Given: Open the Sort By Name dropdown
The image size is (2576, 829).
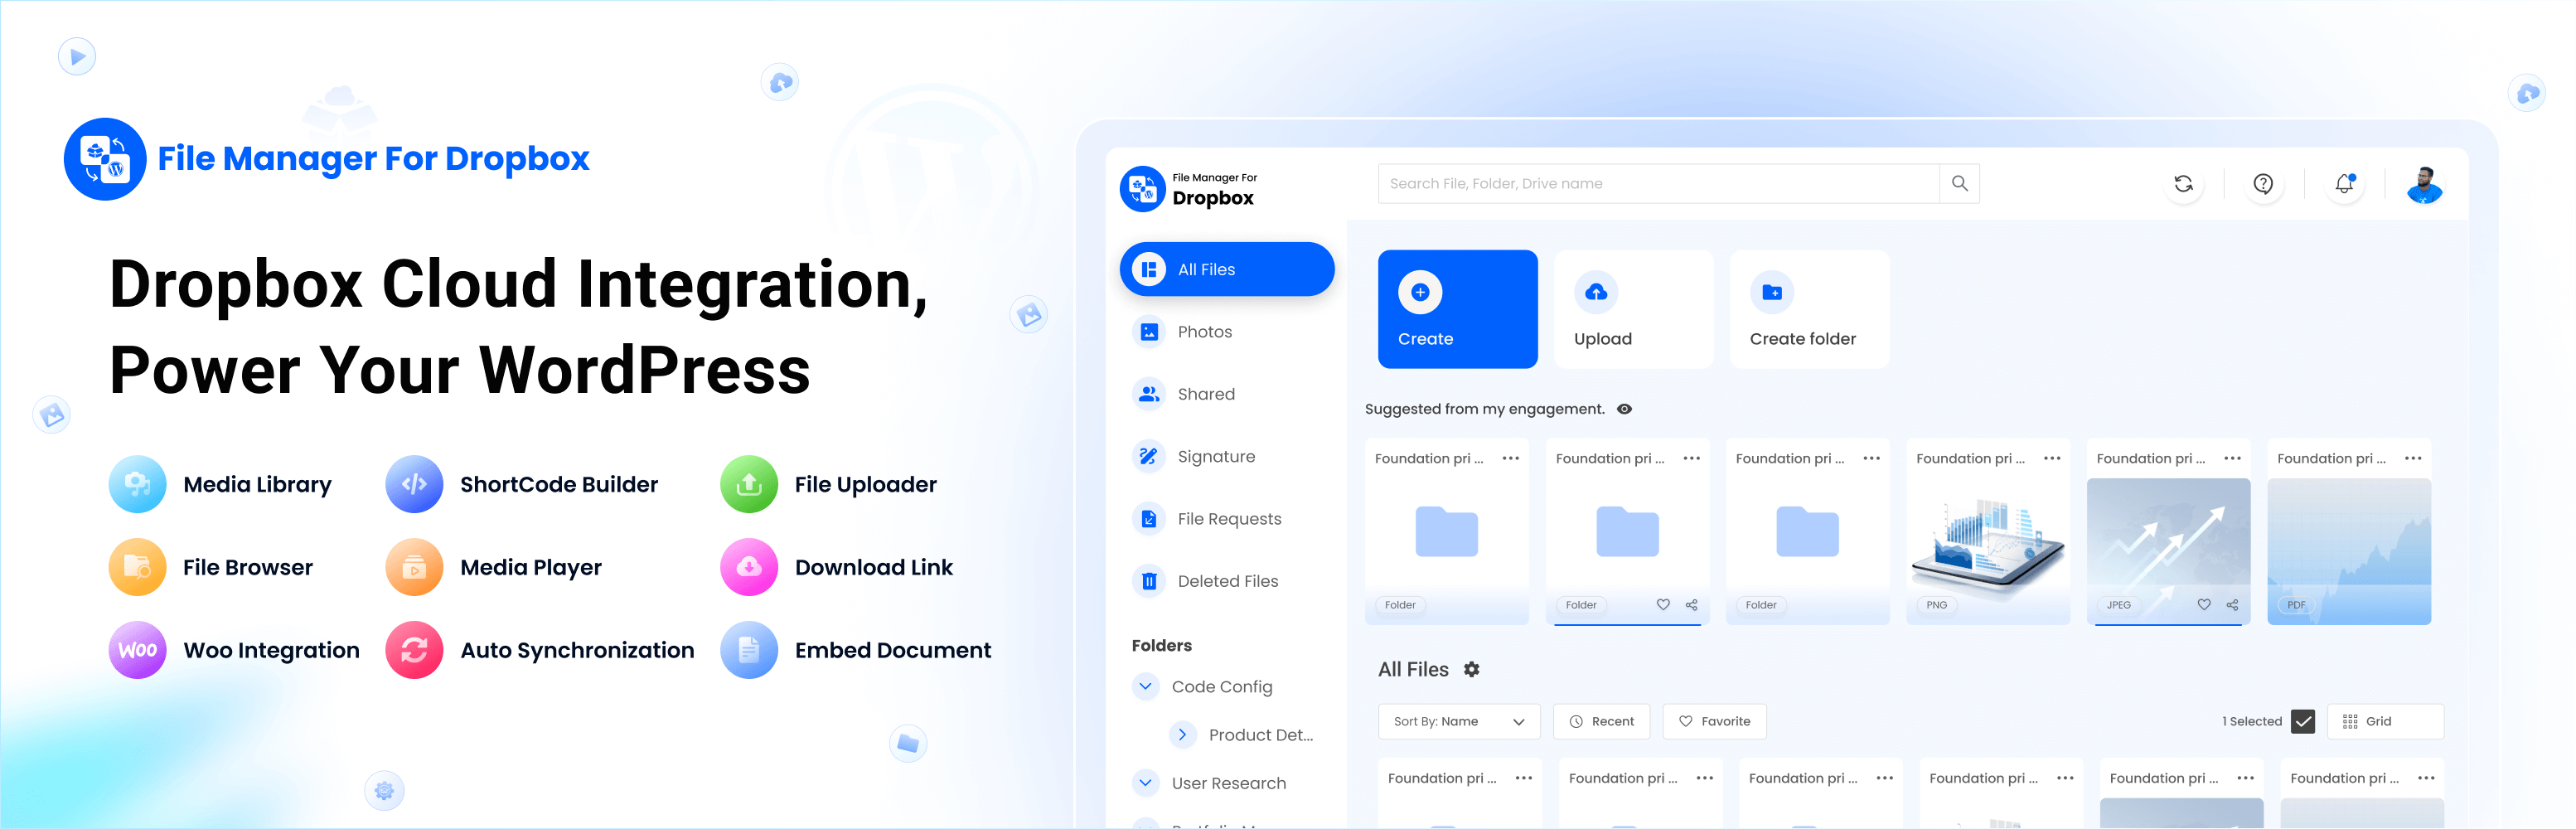Looking at the screenshot, I should pyautogui.click(x=1459, y=721).
